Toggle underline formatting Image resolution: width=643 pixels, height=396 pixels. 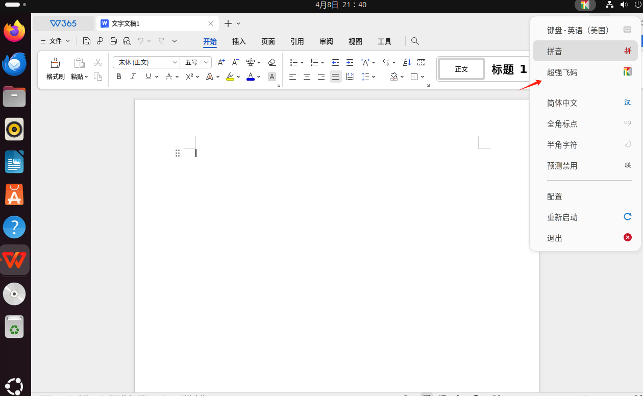point(148,77)
